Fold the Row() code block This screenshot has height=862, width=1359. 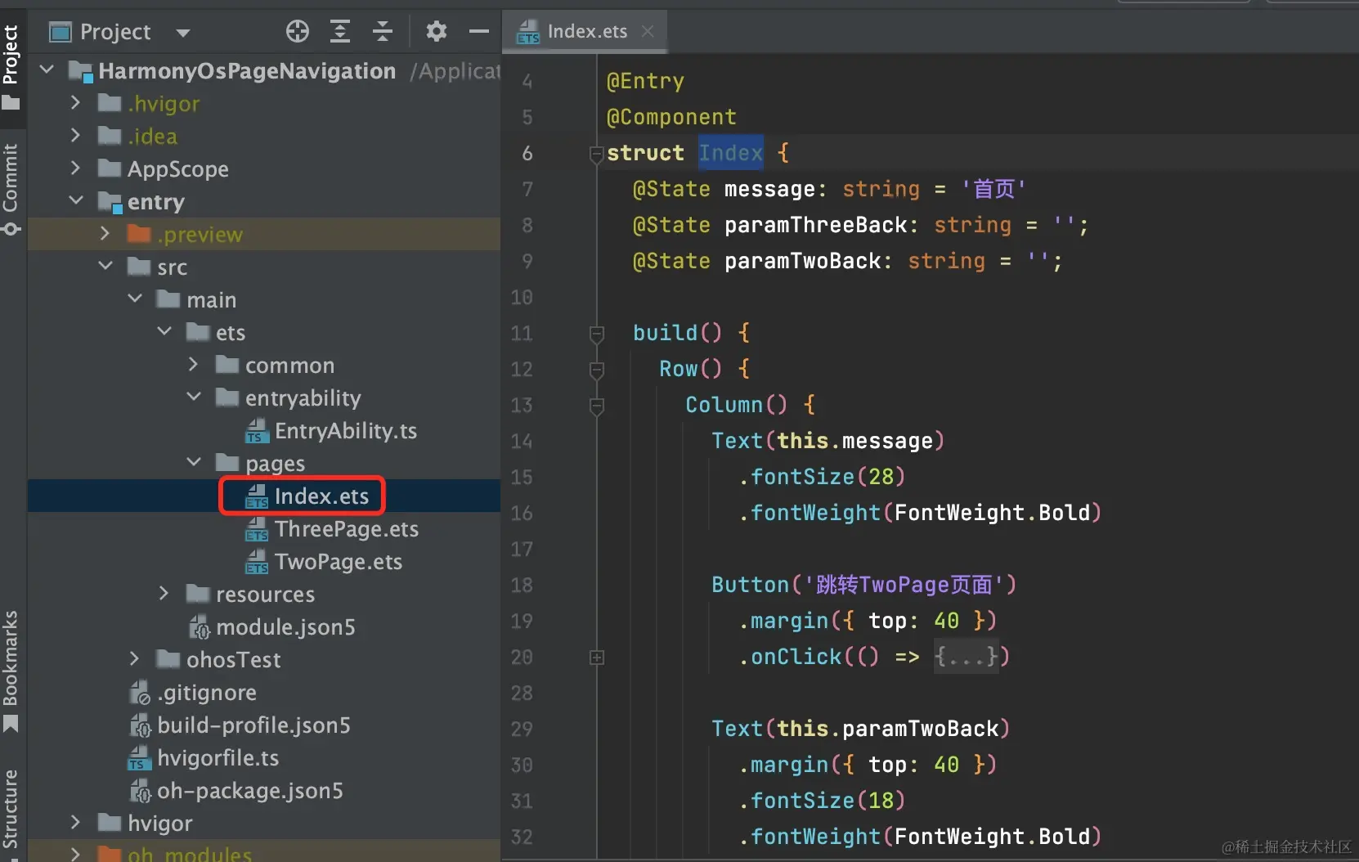(x=597, y=369)
